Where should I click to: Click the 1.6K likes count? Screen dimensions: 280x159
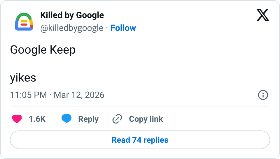(37, 119)
